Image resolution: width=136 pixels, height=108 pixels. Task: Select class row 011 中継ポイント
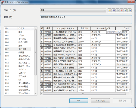point(18,59)
